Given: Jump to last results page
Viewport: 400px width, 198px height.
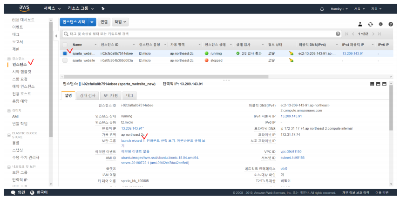Looking at the screenshot, I should [380, 34].
